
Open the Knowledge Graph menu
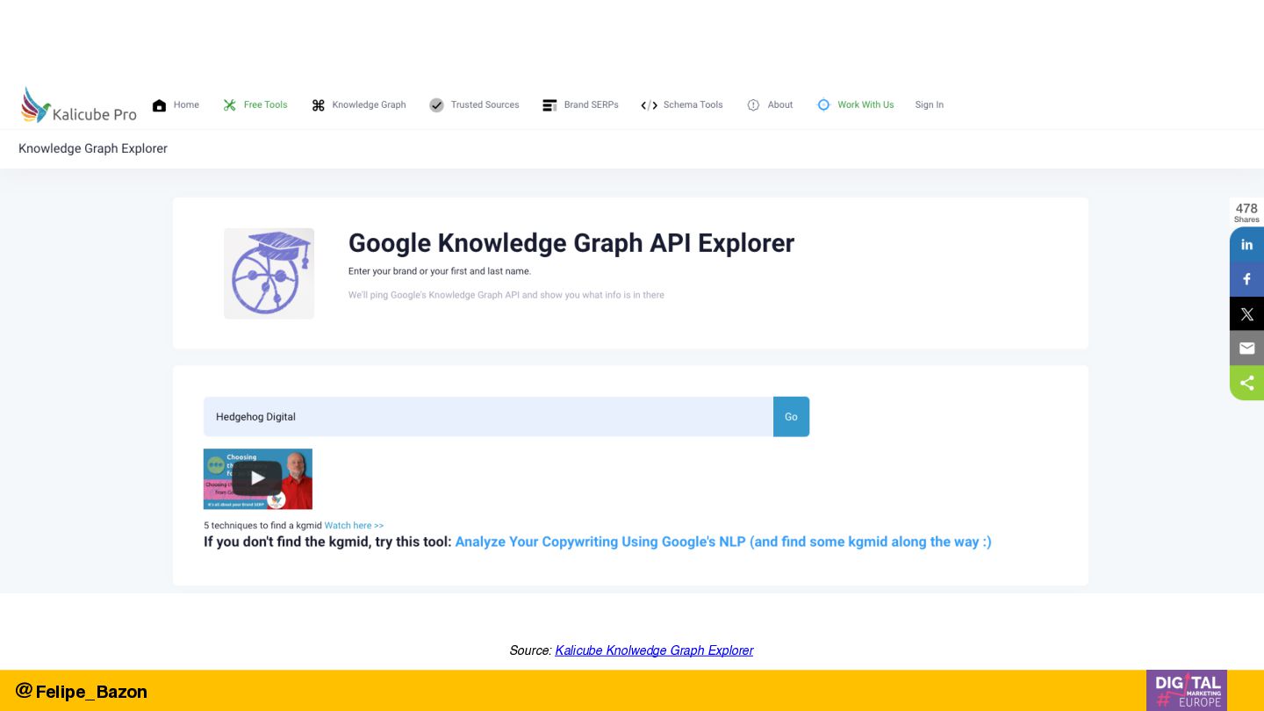(369, 104)
